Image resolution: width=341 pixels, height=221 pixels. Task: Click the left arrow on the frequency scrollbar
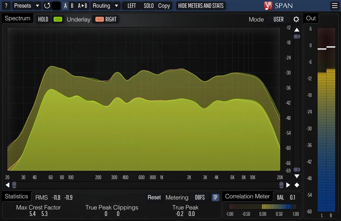point(7,185)
